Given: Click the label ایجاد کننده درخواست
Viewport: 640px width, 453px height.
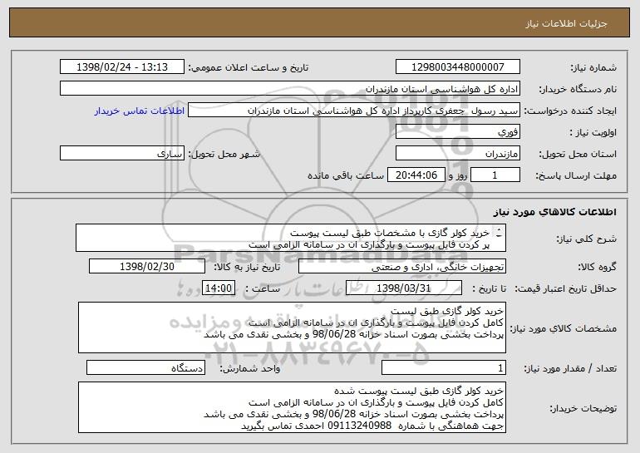Looking at the screenshot, I should [x=570, y=111].
